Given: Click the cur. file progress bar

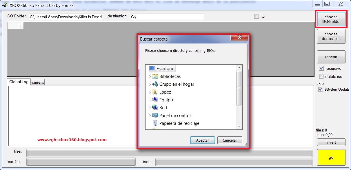Looking at the screenshot, I should tap(81, 162).
